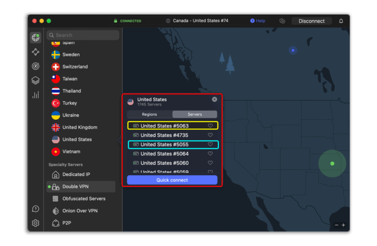Switch to the Regions tab
The height and width of the screenshot is (246, 377).
point(149,114)
